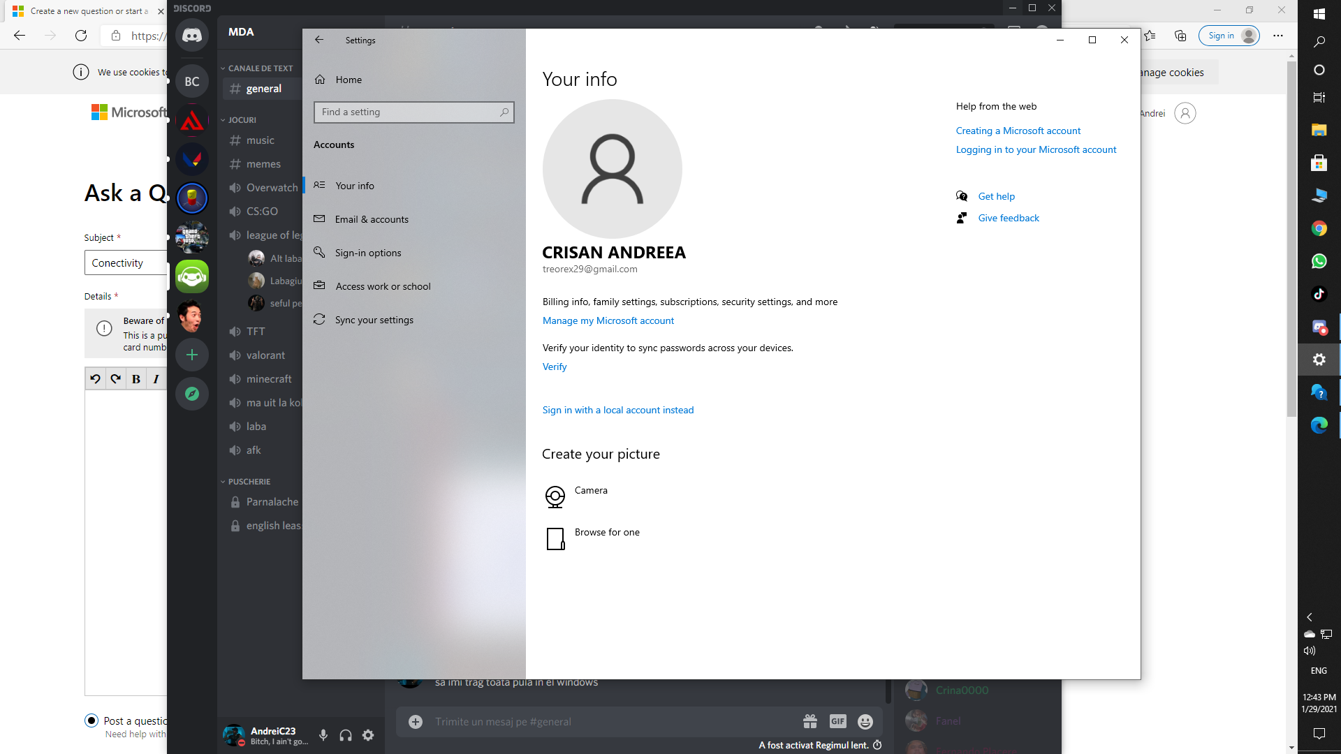Open File Explorer from taskbar
1341x754 pixels.
pyautogui.click(x=1319, y=131)
